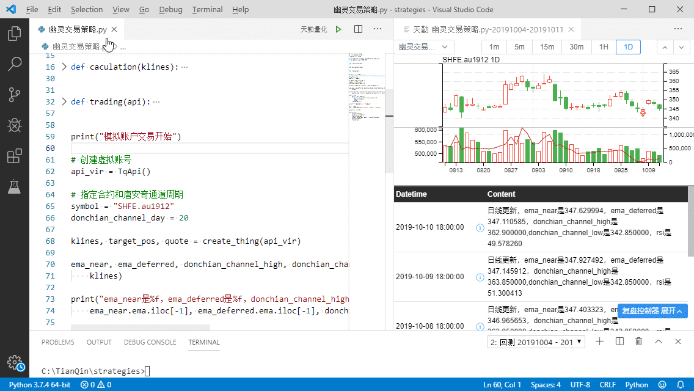694x391 pixels.
Task: Open the 幽灵交易 strategy dropdown
Action: (423, 47)
